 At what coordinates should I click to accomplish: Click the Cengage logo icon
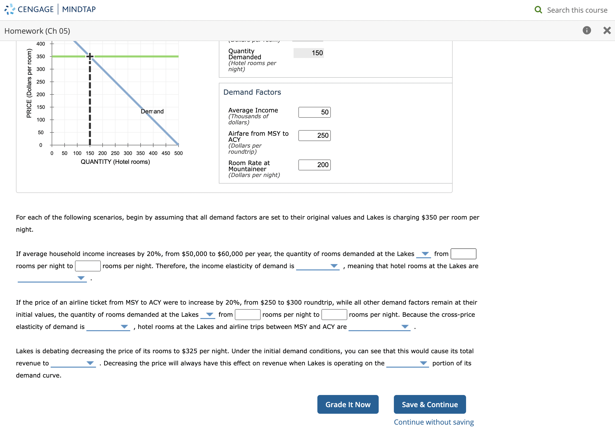(x=9, y=9)
